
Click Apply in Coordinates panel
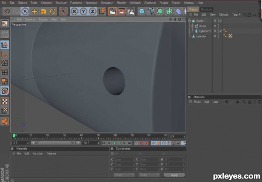(x=174, y=175)
